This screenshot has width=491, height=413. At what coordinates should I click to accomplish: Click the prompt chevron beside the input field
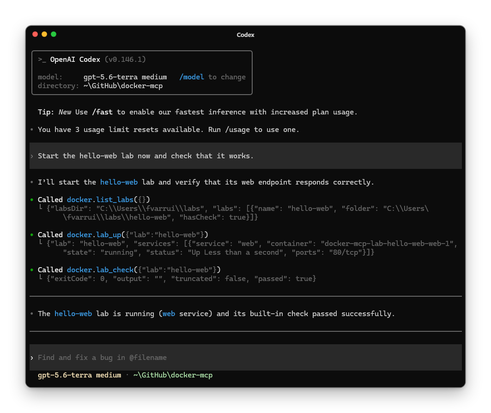coord(32,358)
